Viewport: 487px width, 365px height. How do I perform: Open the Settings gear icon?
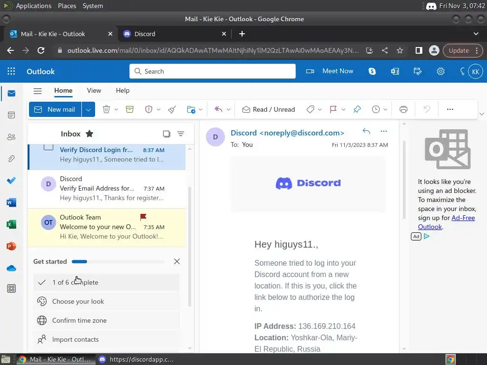tap(441, 71)
